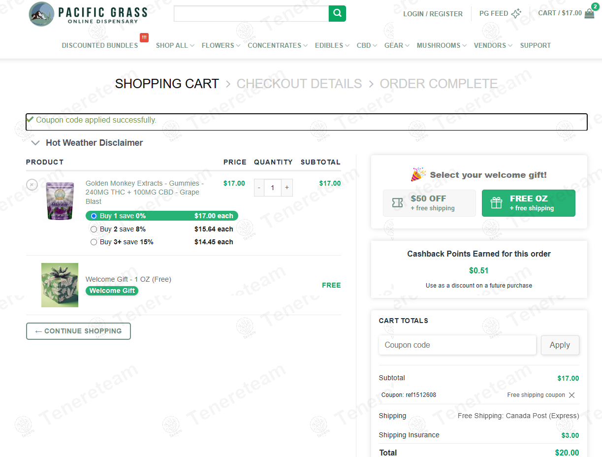Open the SHOP ALL dropdown menu
Image resolution: width=602 pixels, height=457 pixels.
pos(175,45)
